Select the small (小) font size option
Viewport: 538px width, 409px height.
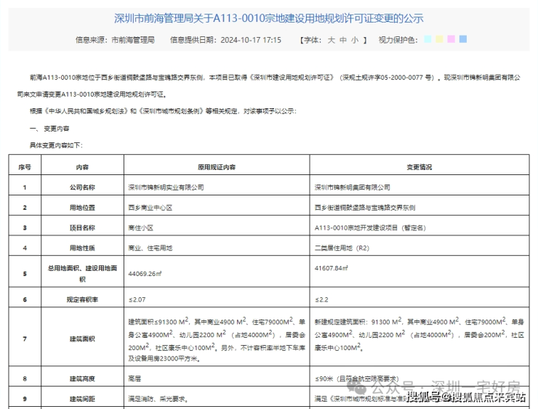click(355, 40)
